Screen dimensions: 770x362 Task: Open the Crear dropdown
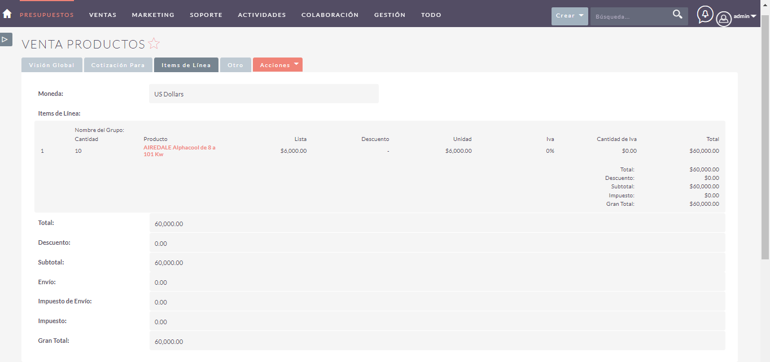pos(569,16)
